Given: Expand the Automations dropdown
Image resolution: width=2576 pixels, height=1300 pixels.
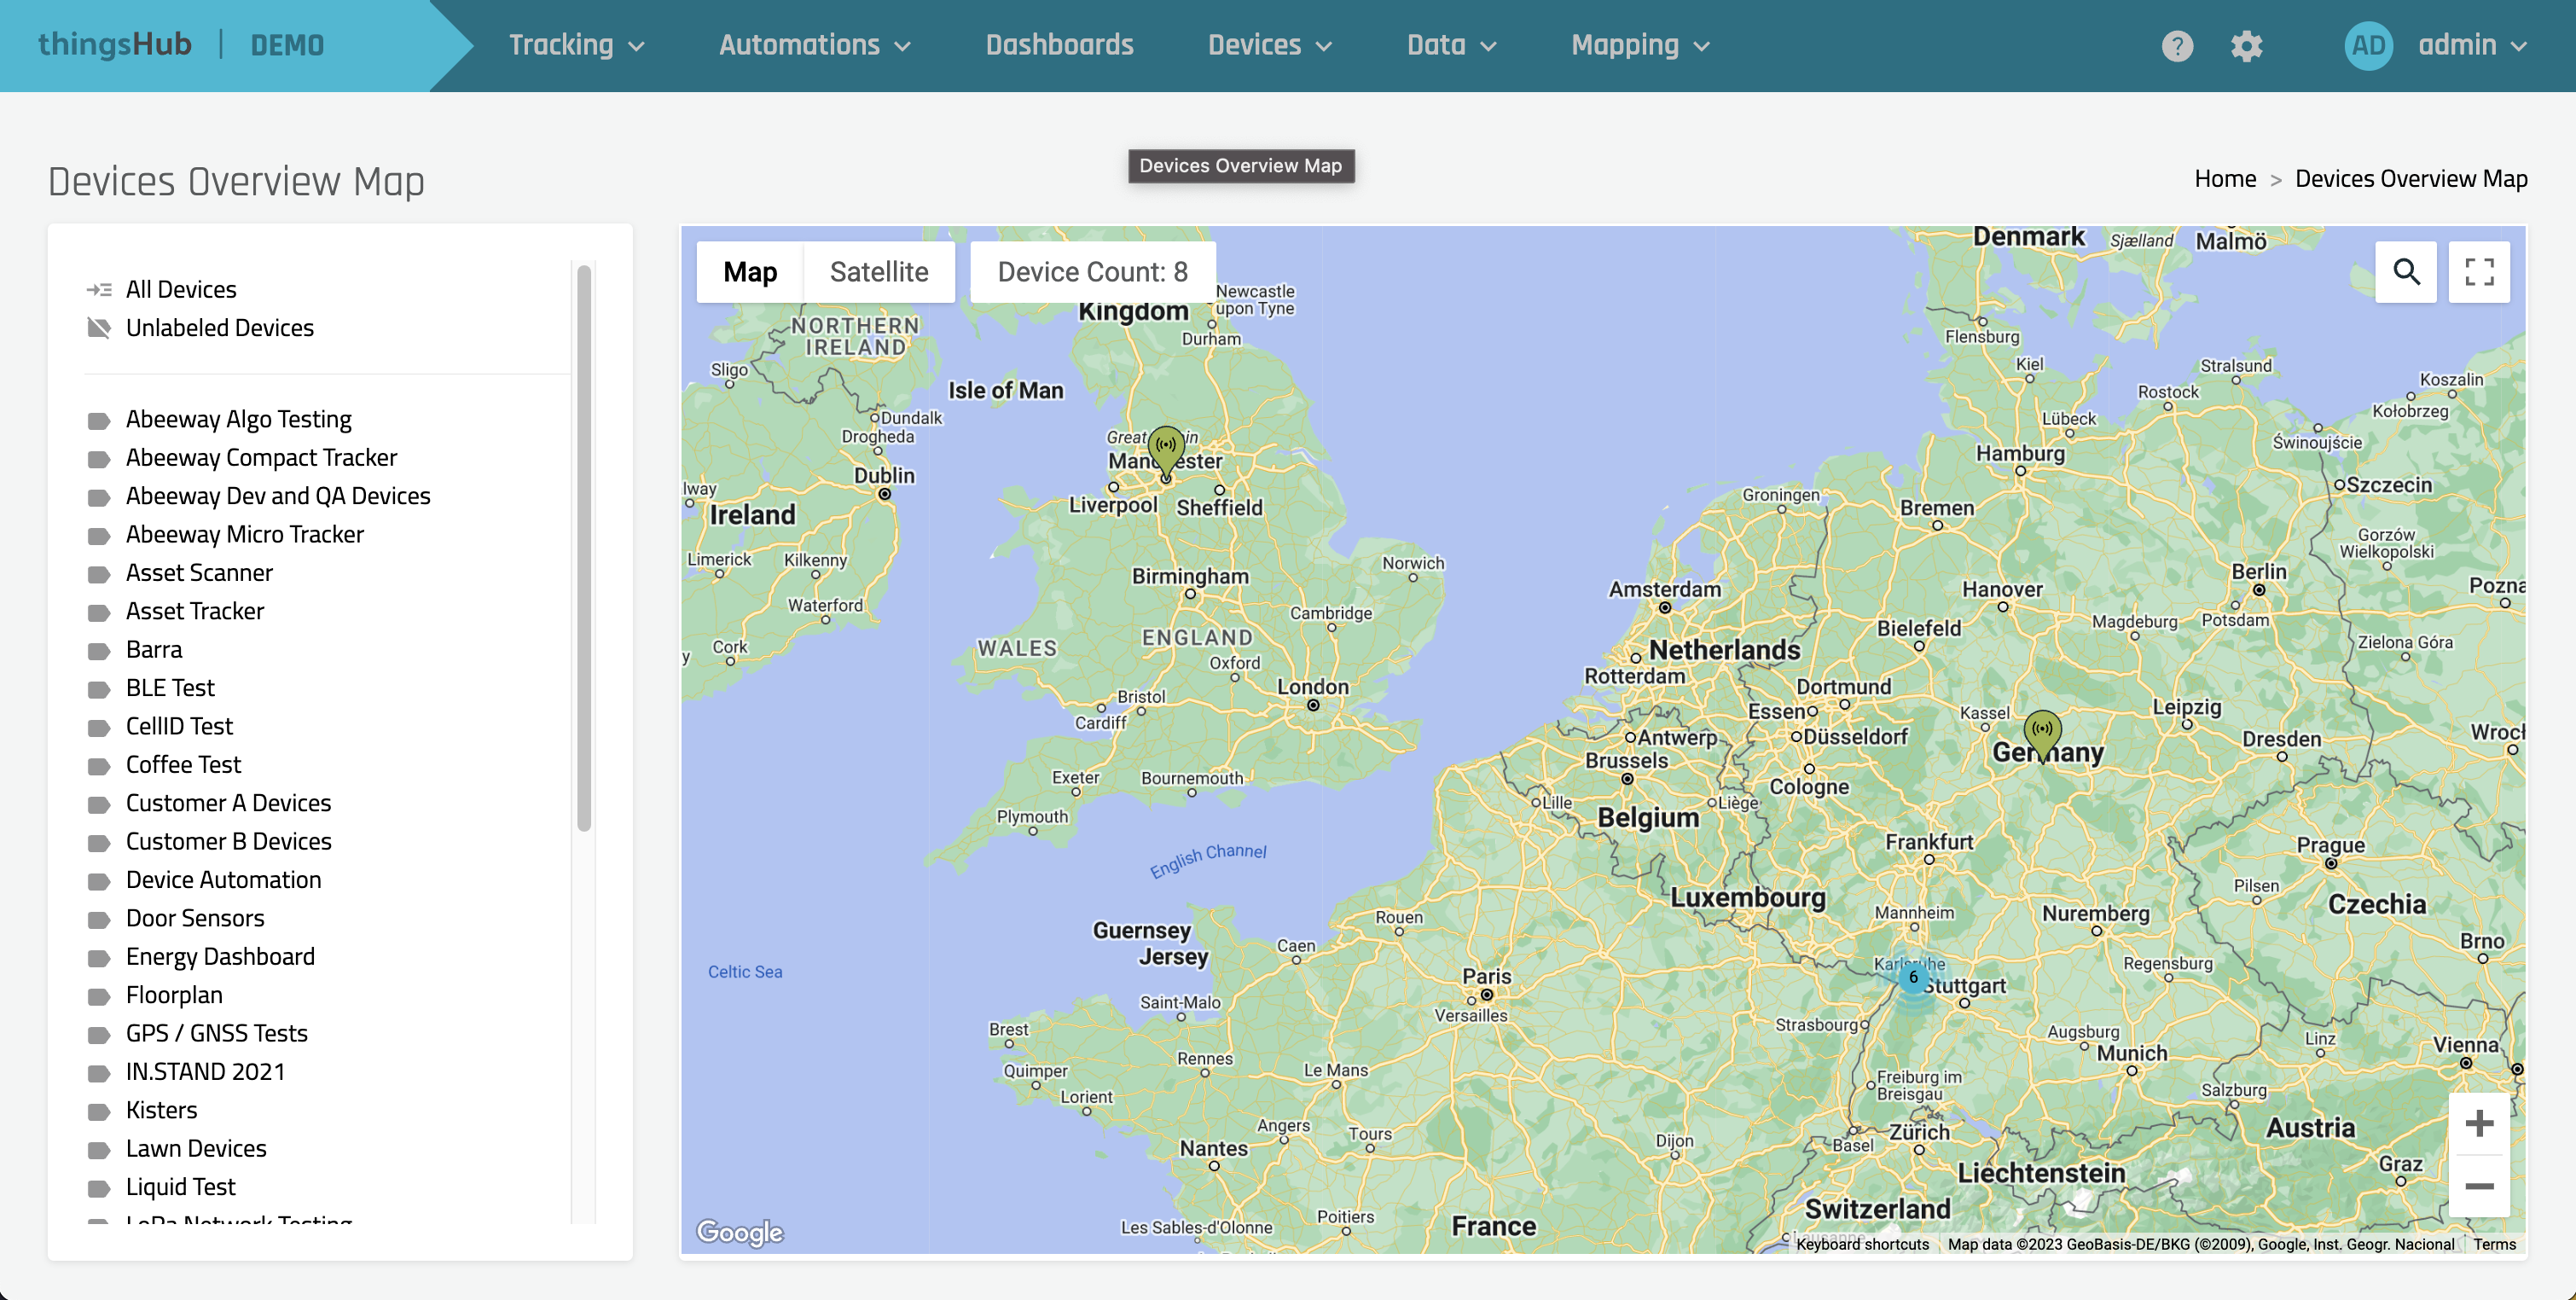Looking at the screenshot, I should click(814, 46).
